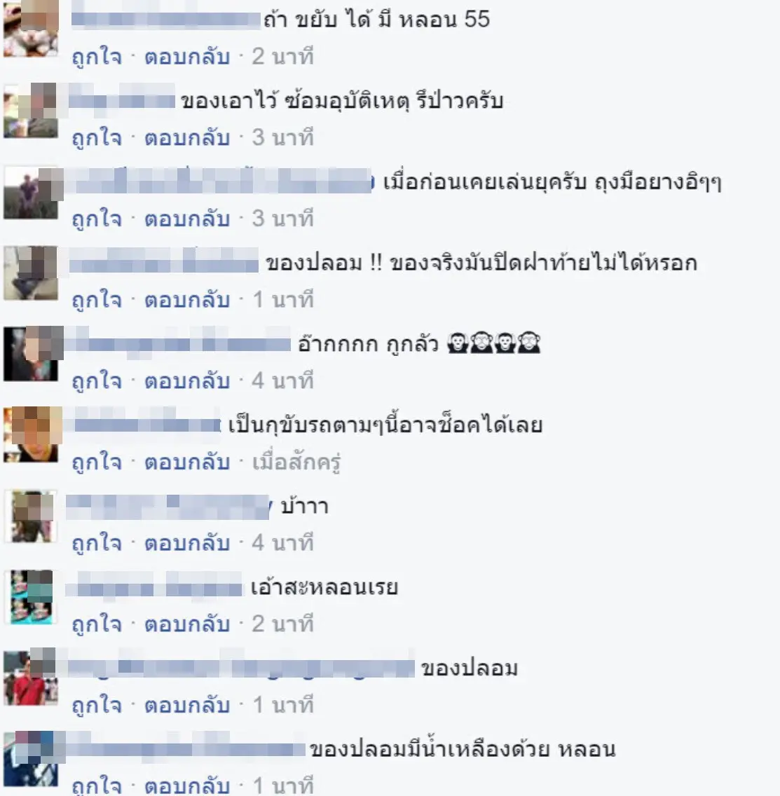Click the monkey emojis in the กูกลัว comment

coord(493,343)
